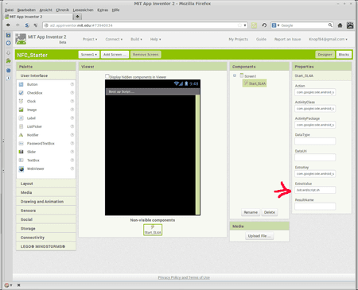Screen dimensions: 358x290
Task: Click the Notifier palette icon
Action: 21,135
